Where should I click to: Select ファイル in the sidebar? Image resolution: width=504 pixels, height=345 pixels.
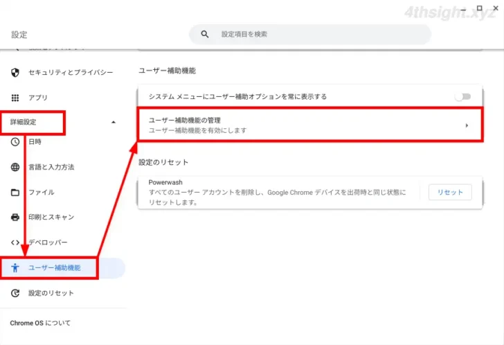[42, 193]
